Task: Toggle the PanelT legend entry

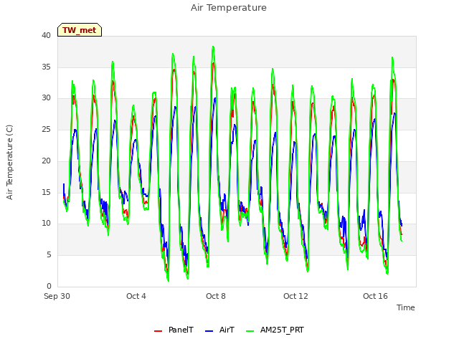Action: coord(174,330)
